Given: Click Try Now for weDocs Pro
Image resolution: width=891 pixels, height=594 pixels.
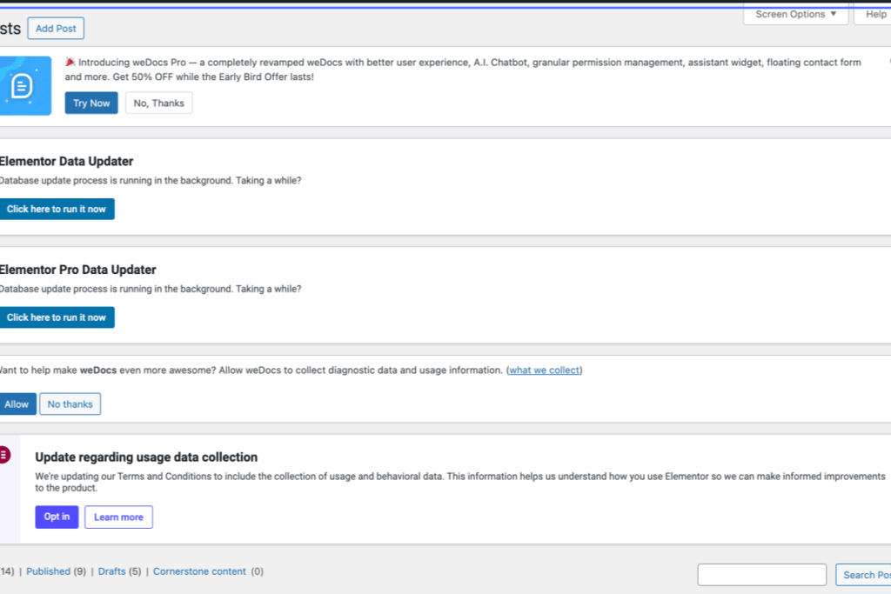Looking at the screenshot, I should pyautogui.click(x=91, y=103).
